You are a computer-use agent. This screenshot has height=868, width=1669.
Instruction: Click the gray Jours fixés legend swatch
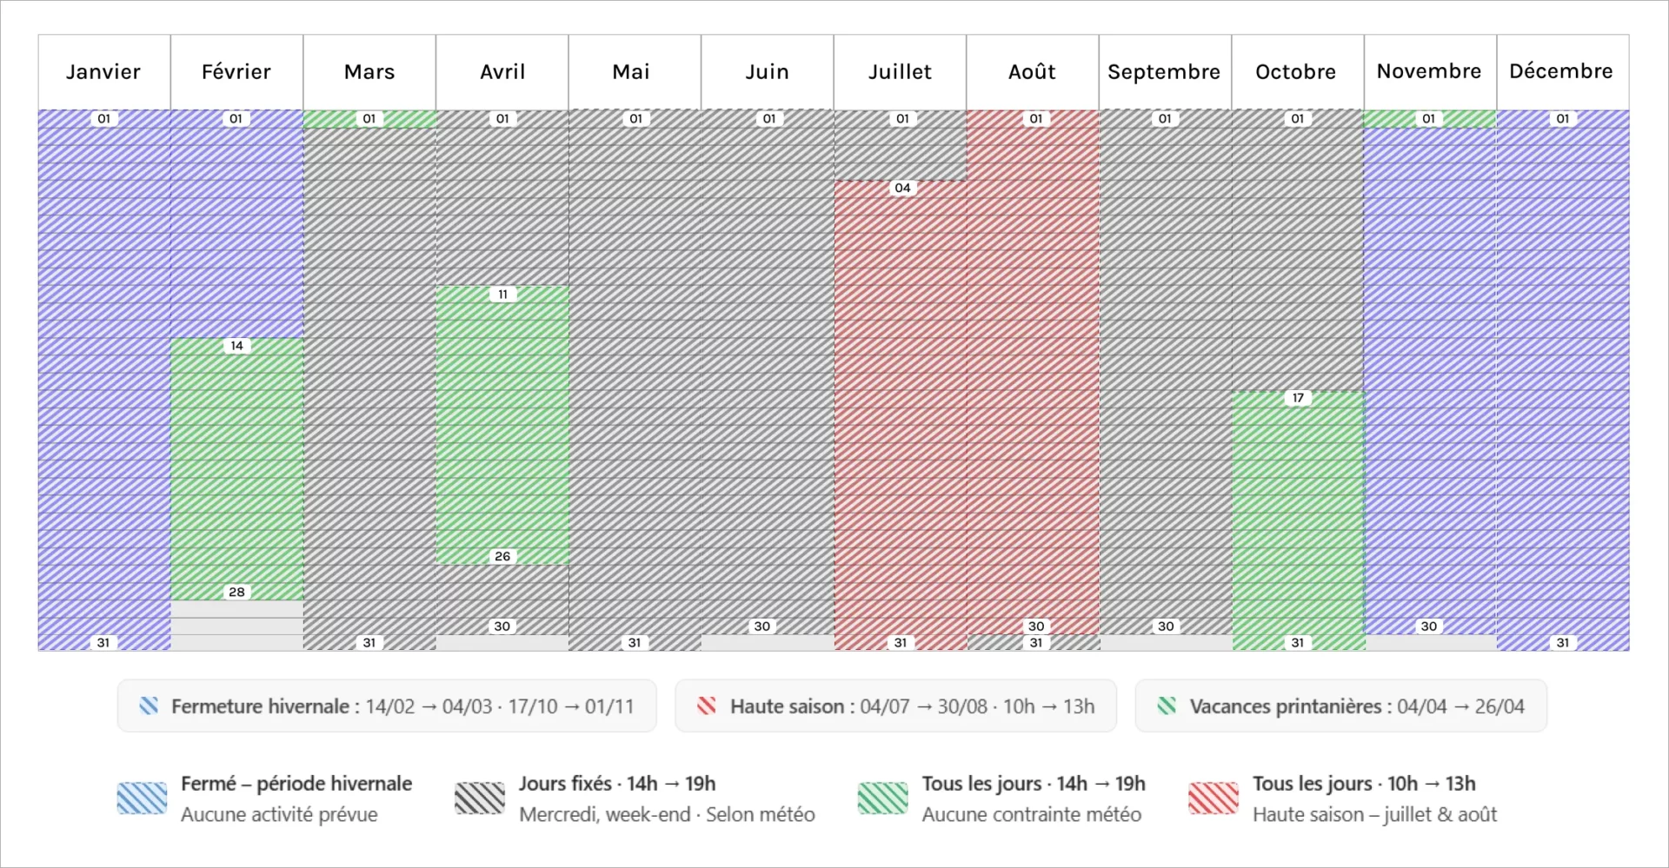480,798
